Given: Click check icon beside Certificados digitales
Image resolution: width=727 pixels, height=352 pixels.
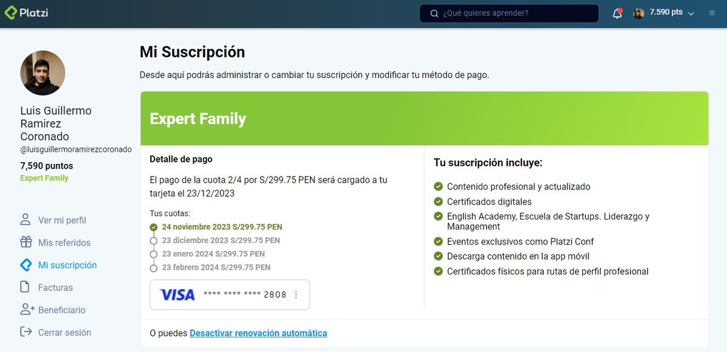Looking at the screenshot, I should click(x=439, y=201).
